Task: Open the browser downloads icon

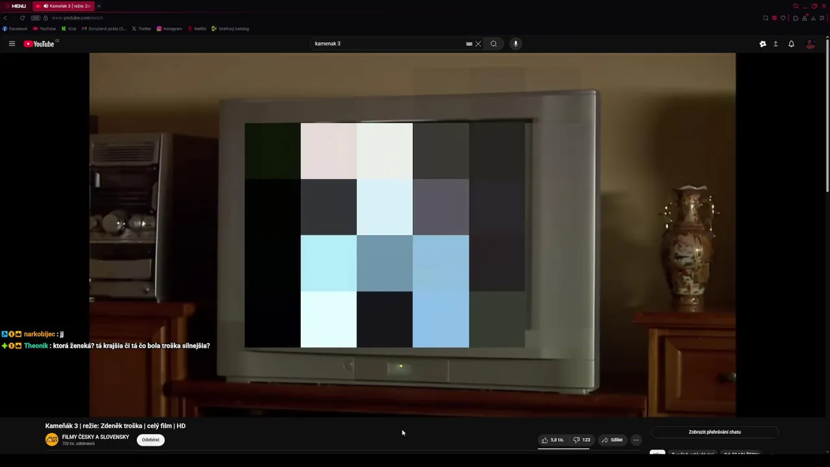Action: (x=813, y=18)
